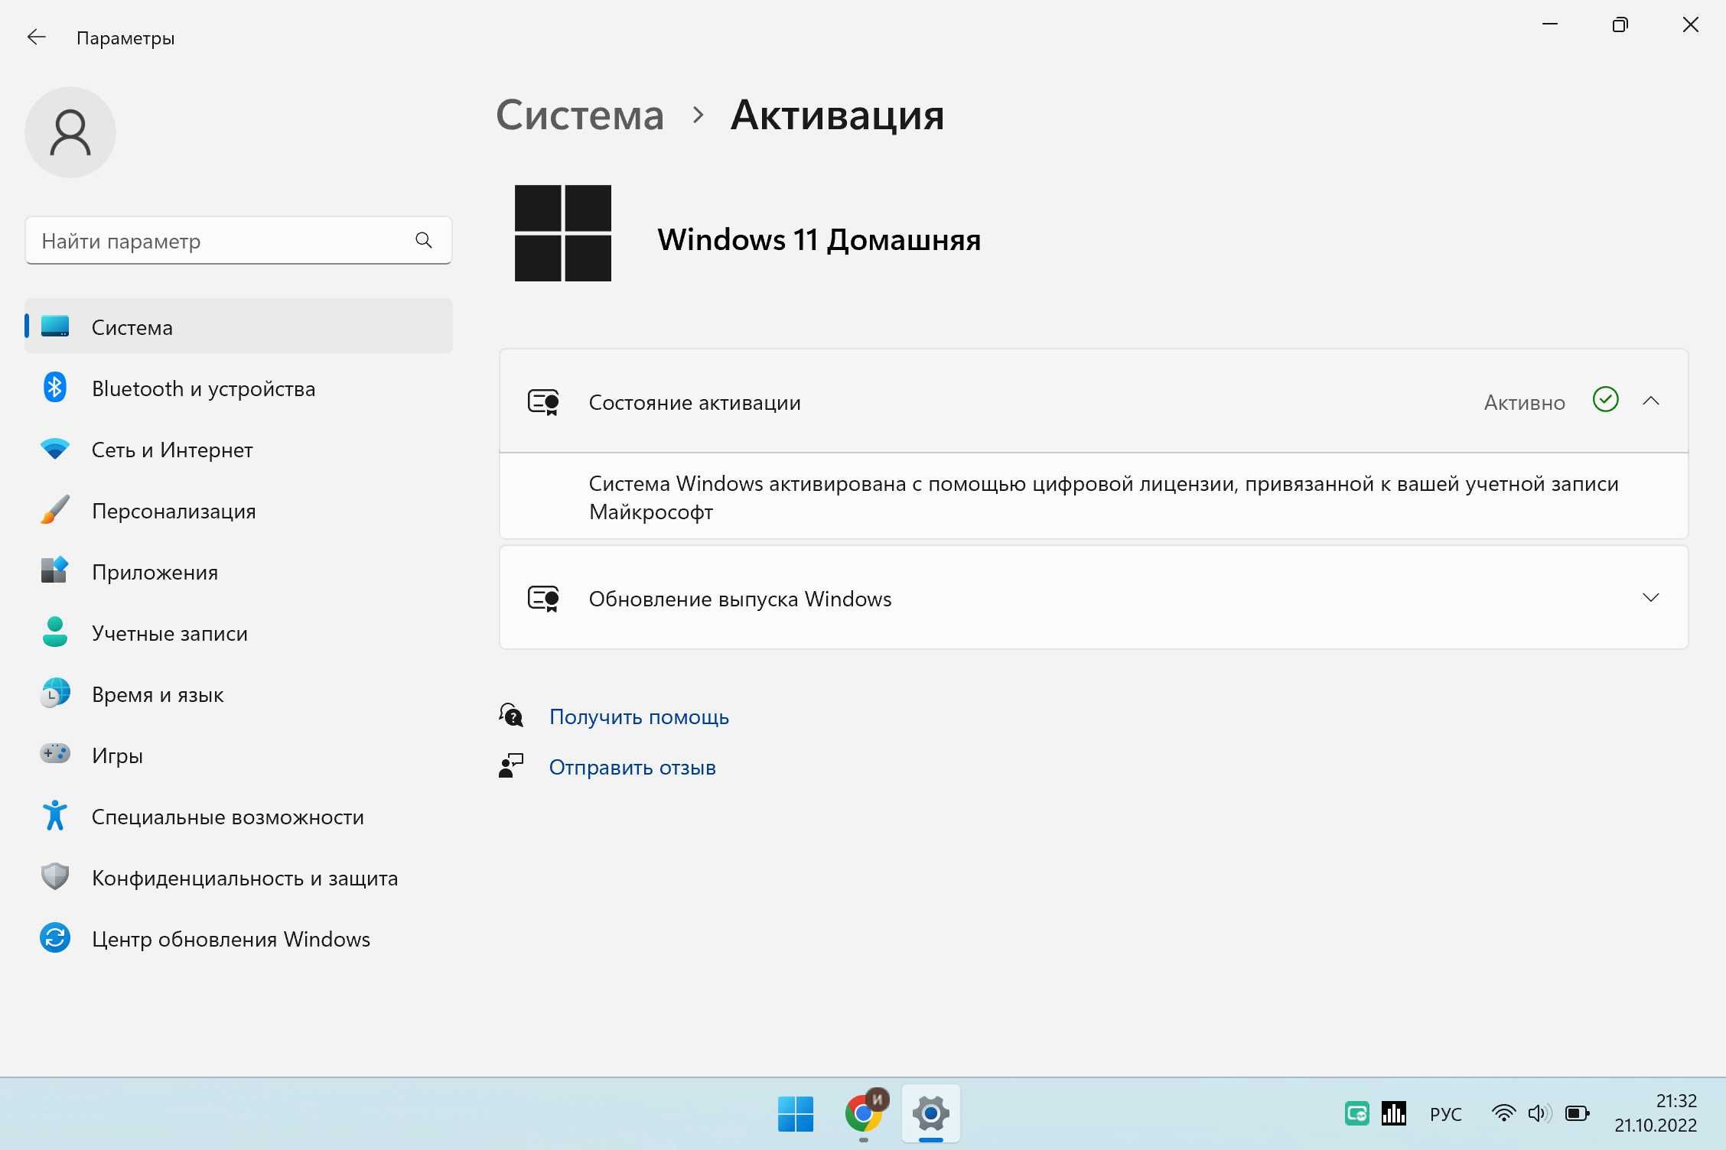Open the user profile avatar

(70, 132)
